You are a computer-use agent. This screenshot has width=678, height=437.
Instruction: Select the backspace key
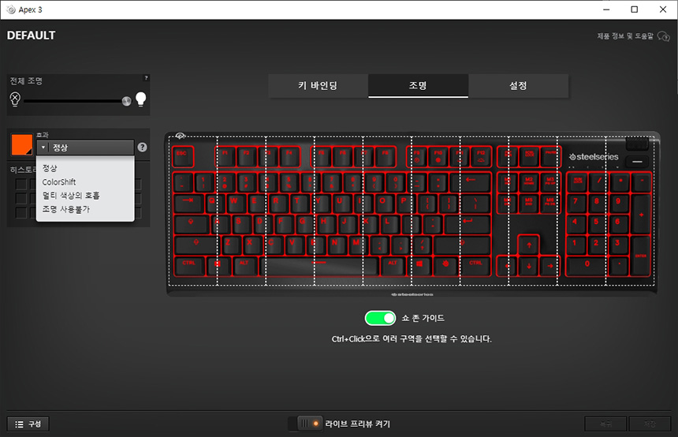coord(471,182)
